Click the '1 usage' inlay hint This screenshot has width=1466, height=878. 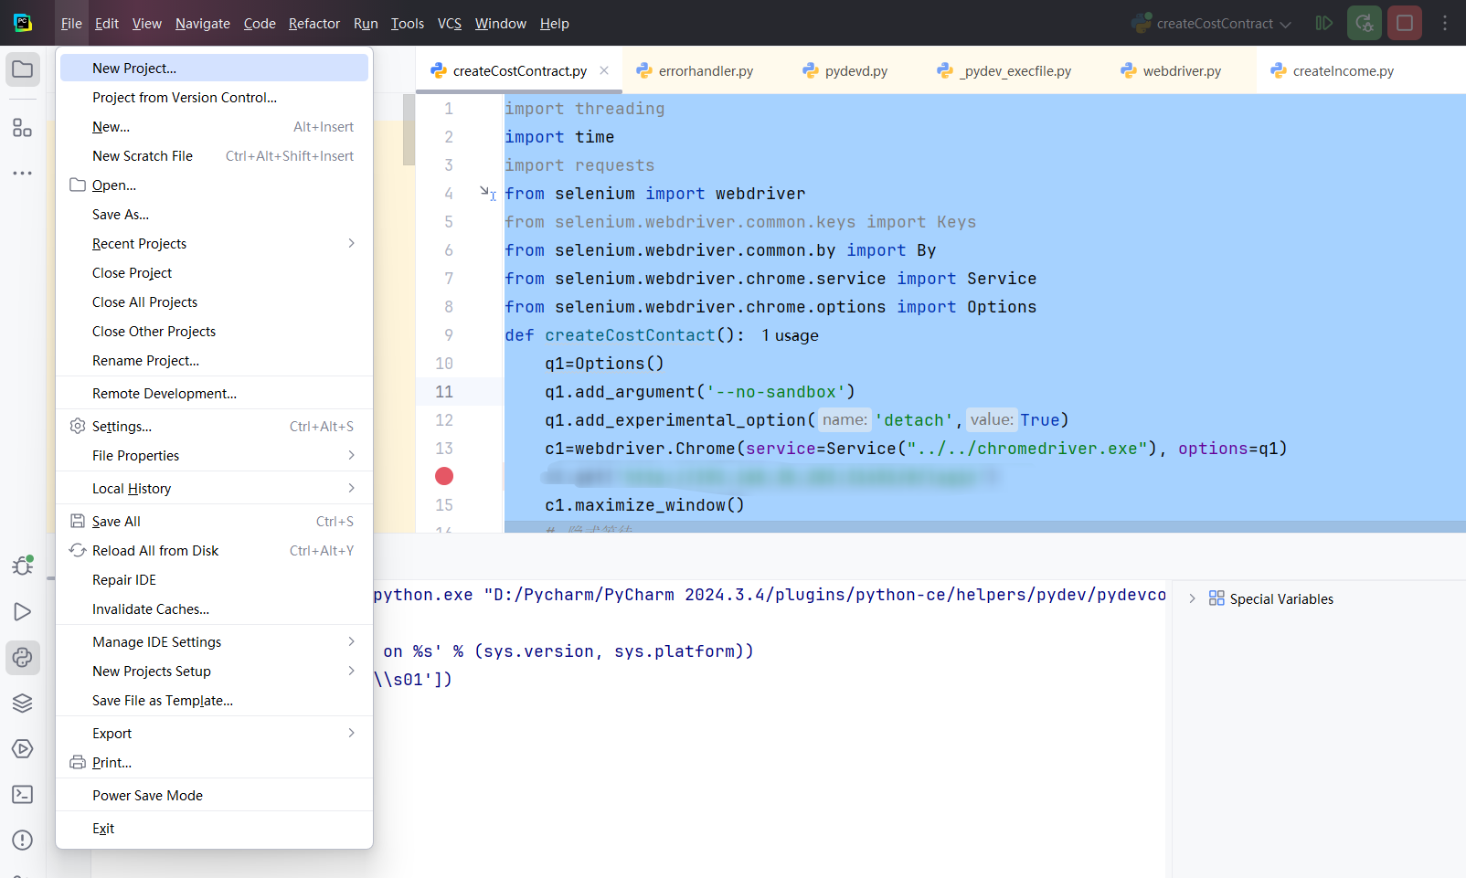790,335
